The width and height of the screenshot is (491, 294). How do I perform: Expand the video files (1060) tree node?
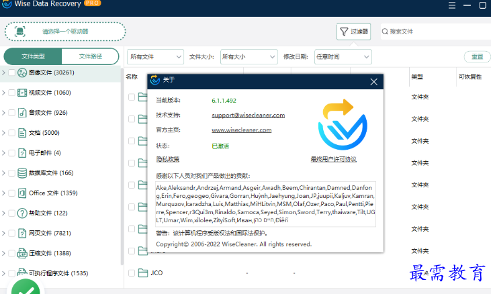point(3,93)
